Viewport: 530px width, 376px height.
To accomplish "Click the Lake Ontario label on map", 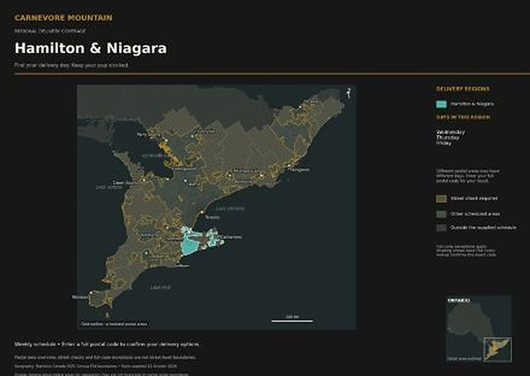I will coord(231,209).
